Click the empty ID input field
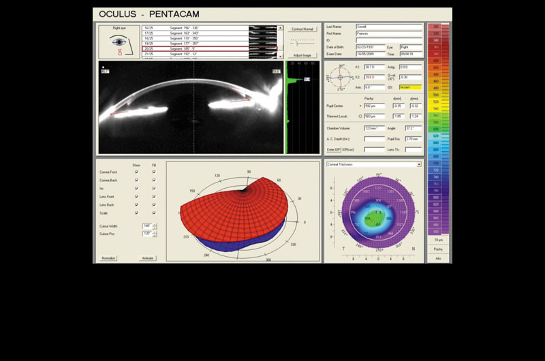545x361 pixels. [389, 40]
